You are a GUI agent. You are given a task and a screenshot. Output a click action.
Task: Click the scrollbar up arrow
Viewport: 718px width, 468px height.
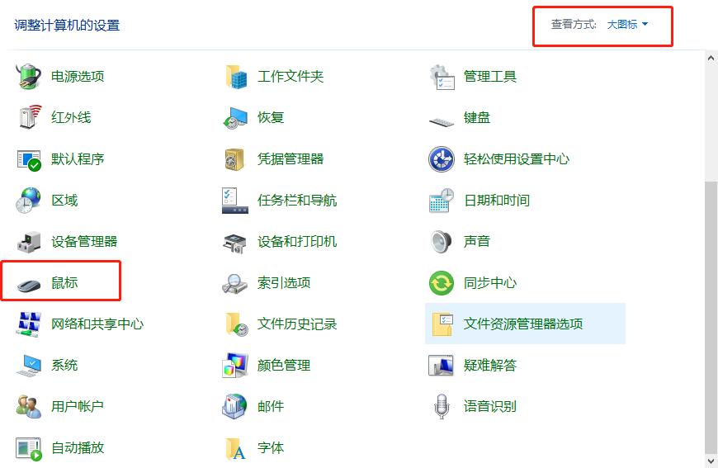pyautogui.click(x=711, y=58)
